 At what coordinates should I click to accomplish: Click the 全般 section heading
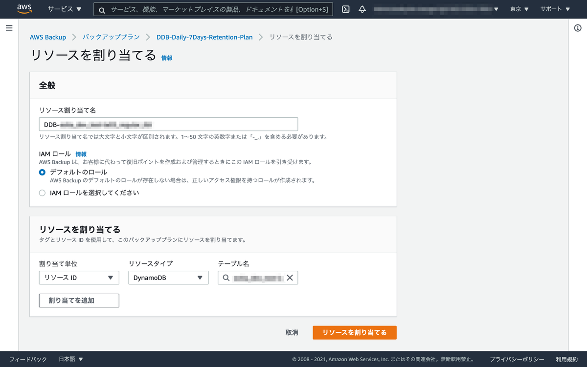tap(47, 85)
